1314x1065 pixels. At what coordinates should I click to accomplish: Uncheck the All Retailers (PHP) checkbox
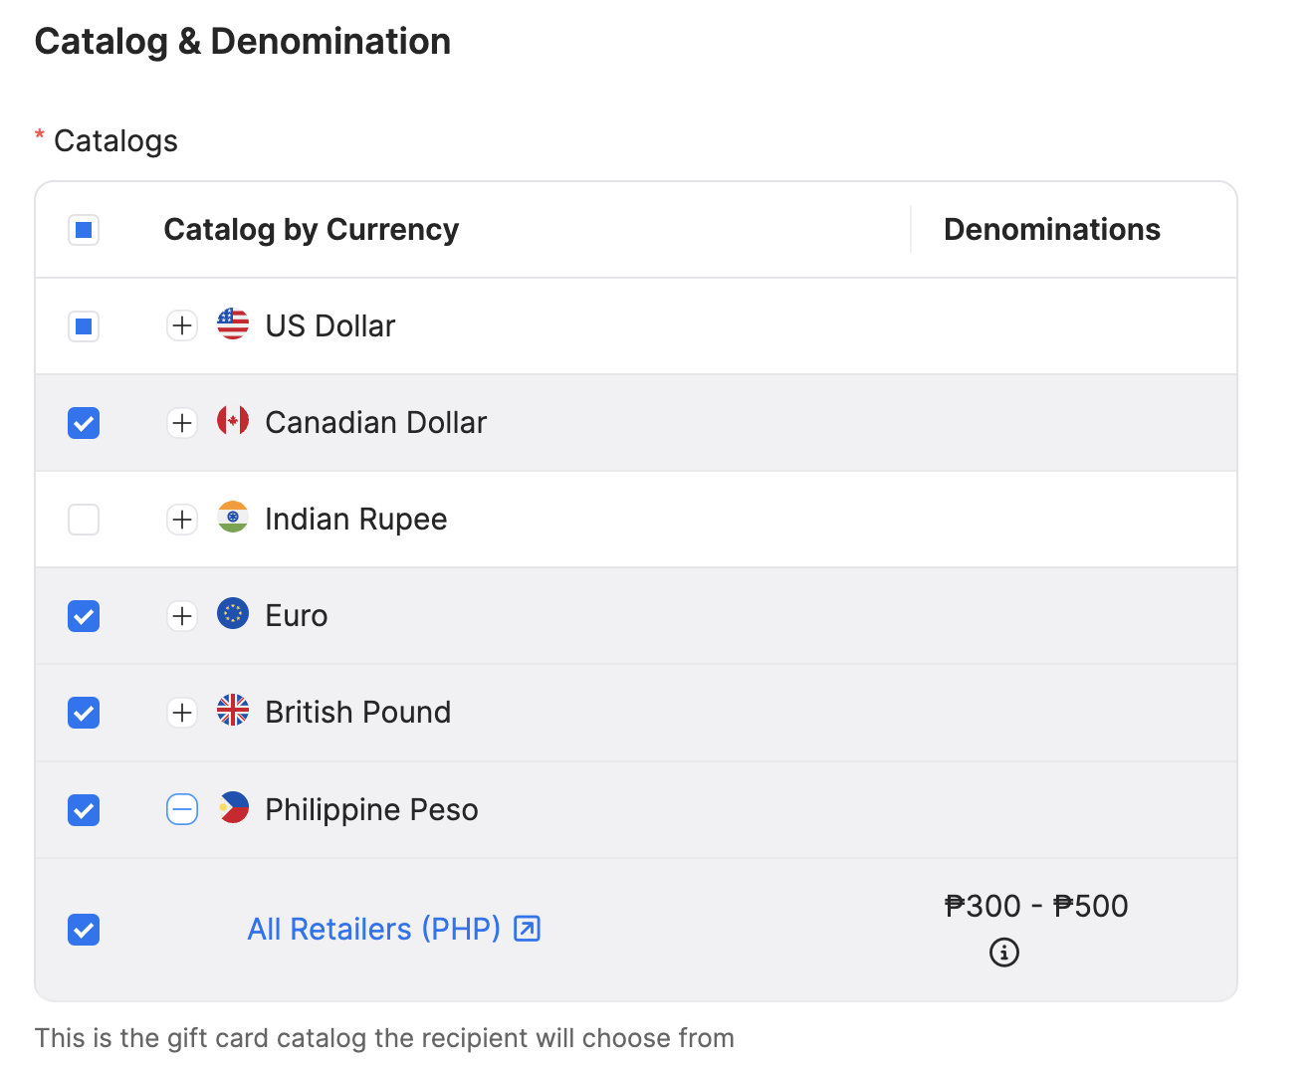tap(84, 930)
